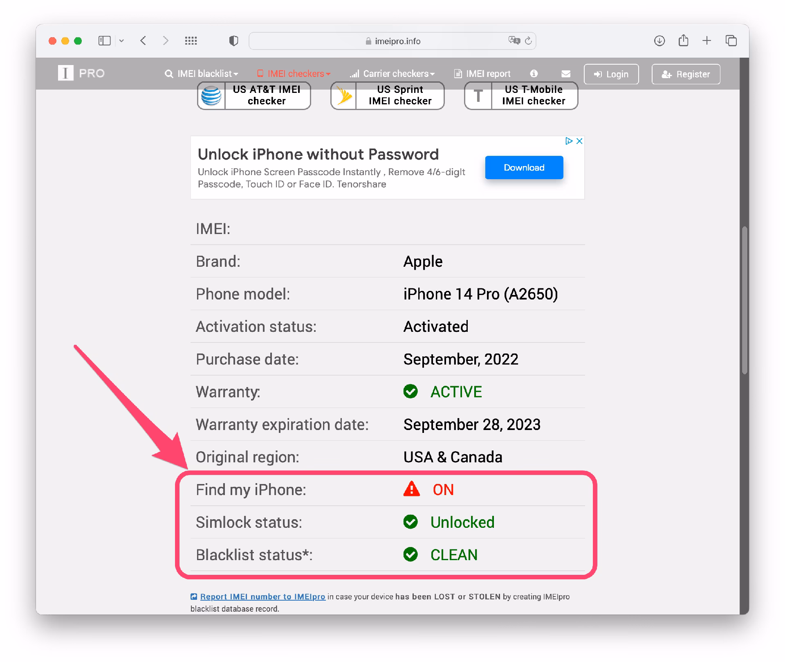The width and height of the screenshot is (785, 662).
Task: Open the Report IMEI number to IMEIpro link
Action: 262,597
